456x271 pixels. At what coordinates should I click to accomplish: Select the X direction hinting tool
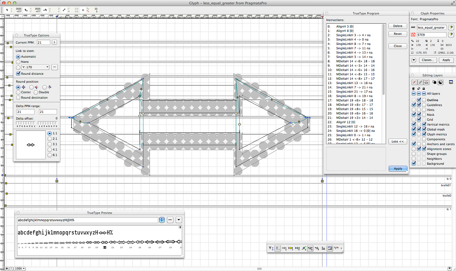(278, 248)
